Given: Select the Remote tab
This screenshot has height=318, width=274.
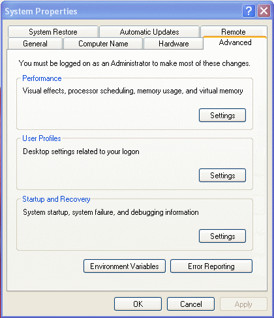Looking at the screenshot, I should (x=234, y=32).
